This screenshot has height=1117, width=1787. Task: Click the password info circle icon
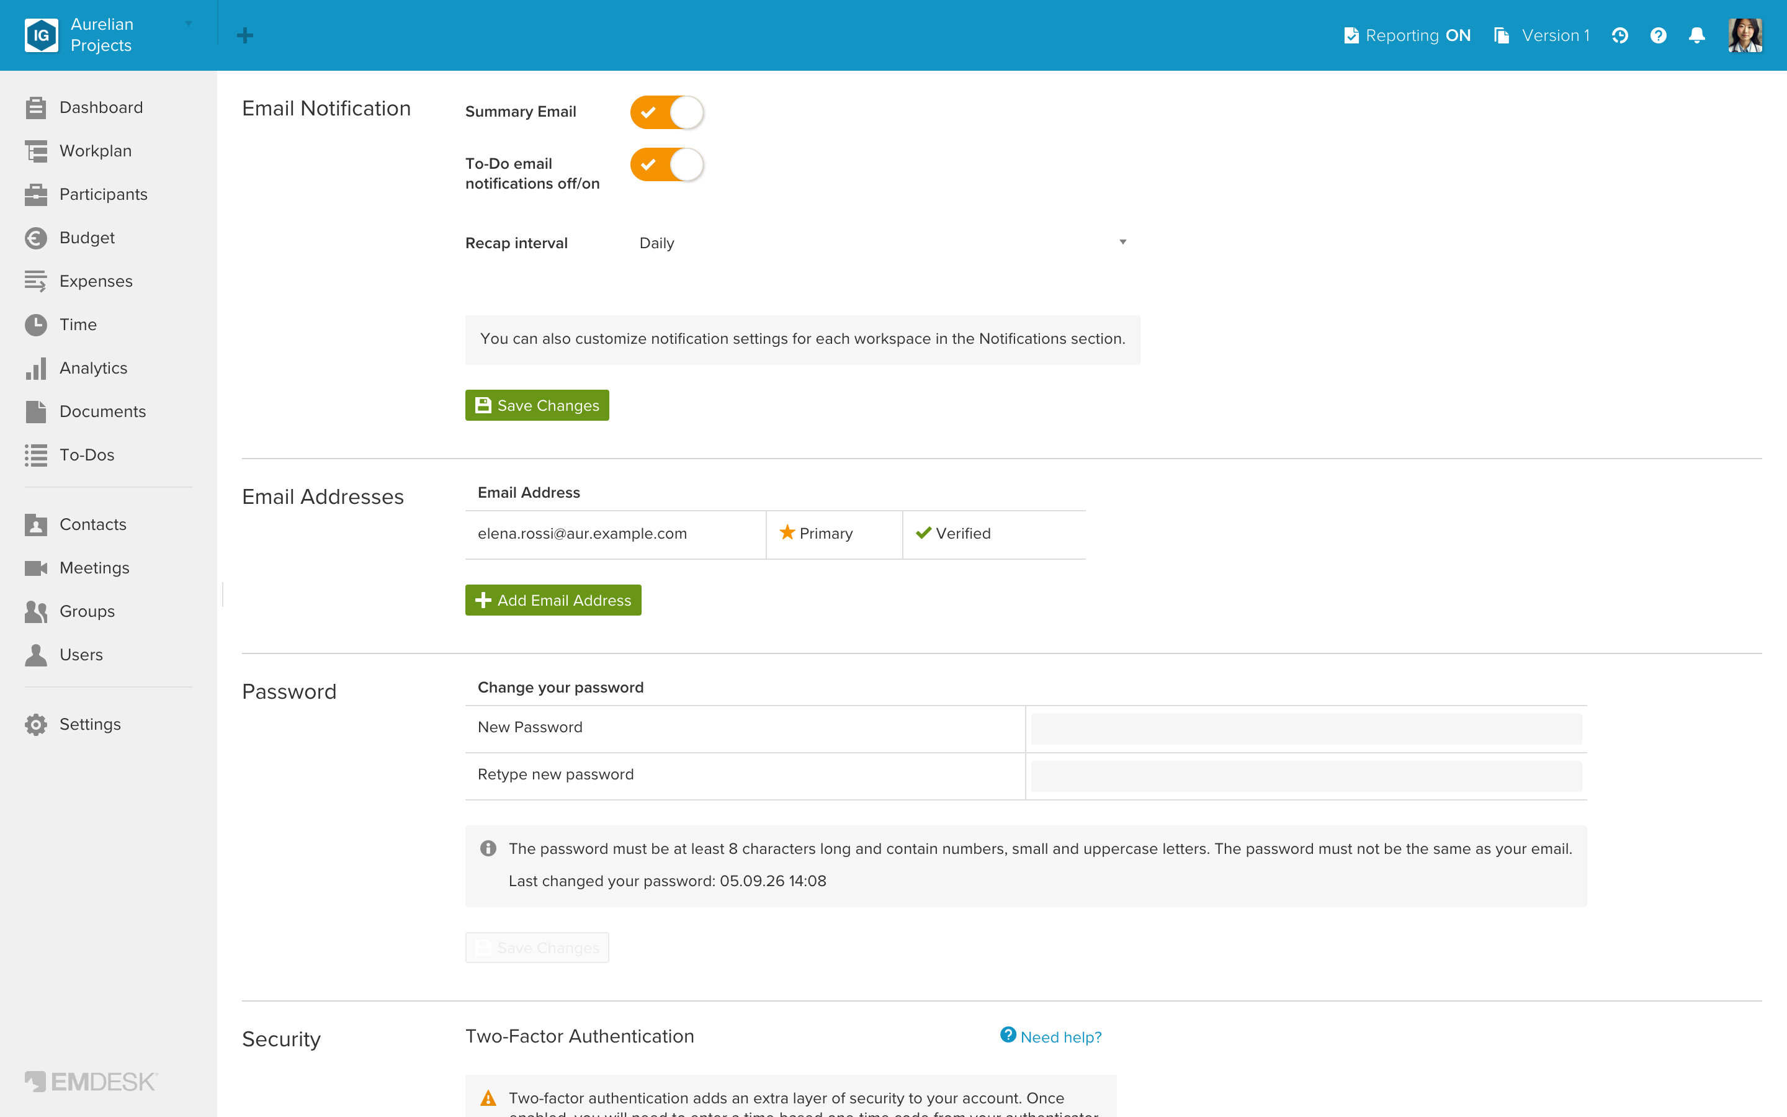coord(488,848)
